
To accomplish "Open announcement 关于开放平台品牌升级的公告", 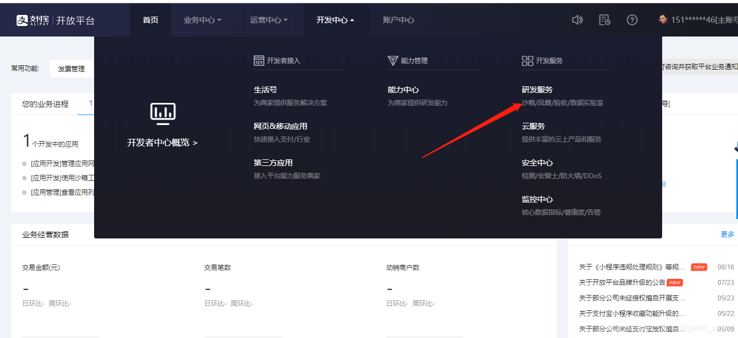I will point(622,282).
